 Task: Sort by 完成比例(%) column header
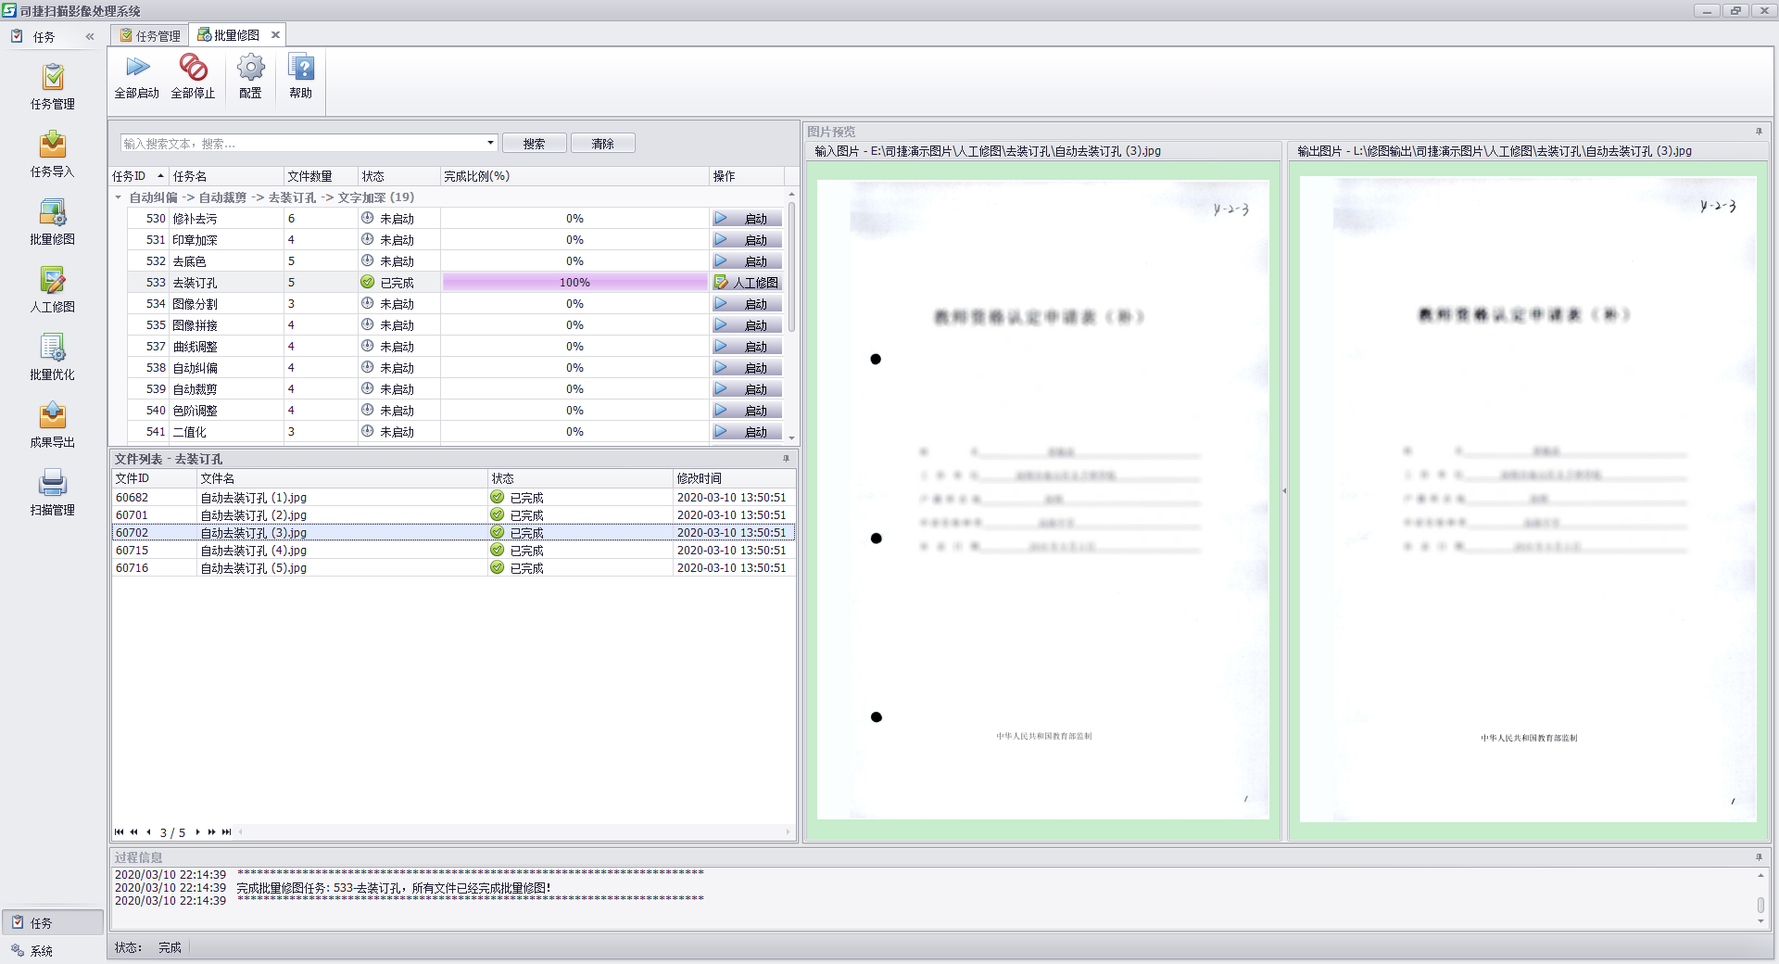574,176
